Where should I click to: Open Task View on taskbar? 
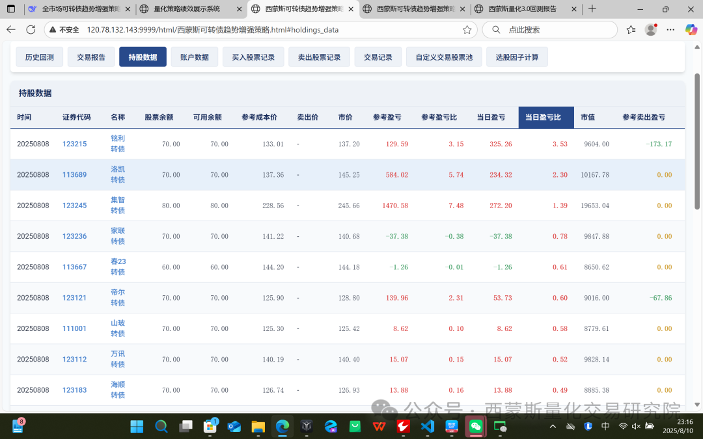(x=185, y=426)
